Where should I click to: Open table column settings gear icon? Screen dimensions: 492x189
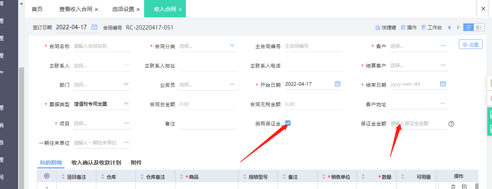(x=47, y=176)
